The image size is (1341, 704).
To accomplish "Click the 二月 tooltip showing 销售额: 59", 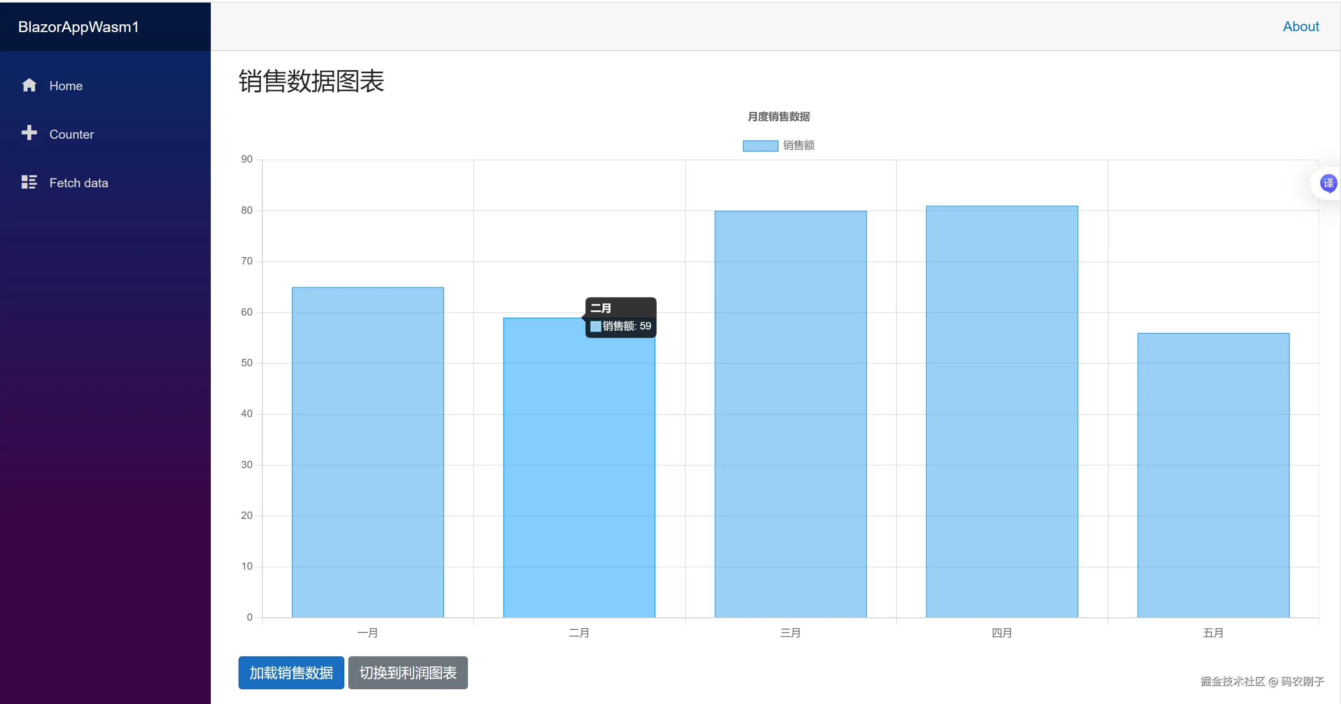I will point(621,316).
